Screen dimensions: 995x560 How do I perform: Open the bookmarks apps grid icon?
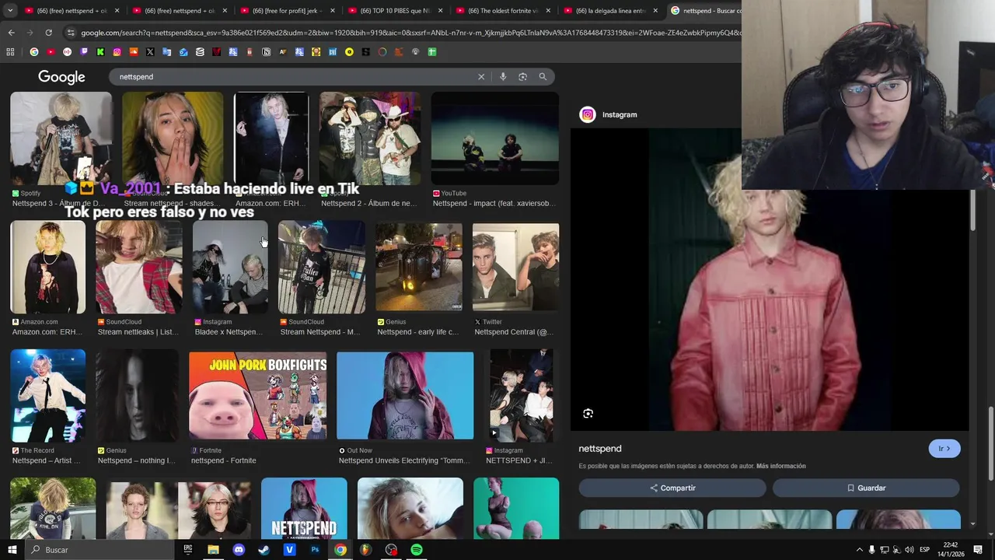pos(10,52)
